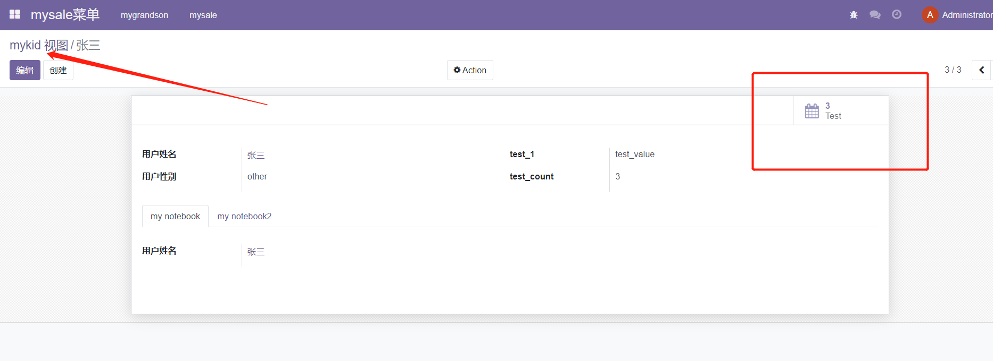The height and width of the screenshot is (361, 993).
Task: Open the activities clock icon
Action: click(x=897, y=15)
